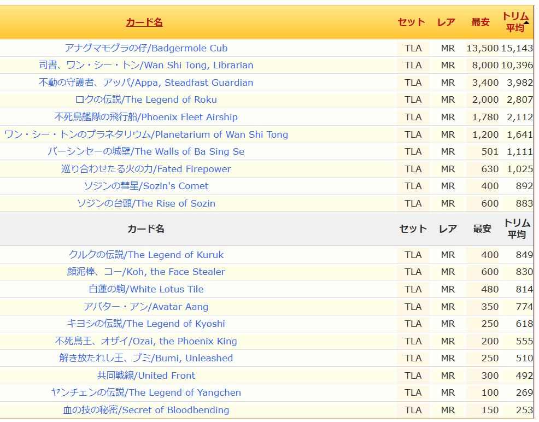Open Wan Shi Tong, Librarian card page
The width and height of the screenshot is (539, 422).
click(x=146, y=65)
